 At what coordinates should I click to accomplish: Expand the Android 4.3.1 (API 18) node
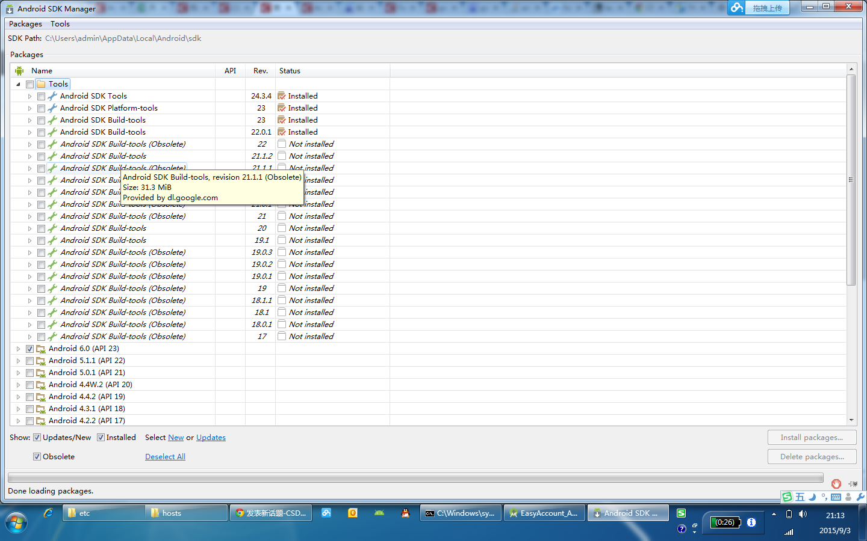(x=18, y=409)
